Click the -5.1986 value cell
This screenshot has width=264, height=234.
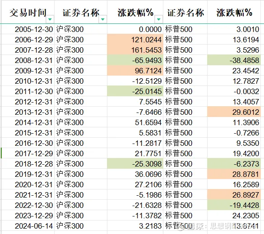click(135, 195)
